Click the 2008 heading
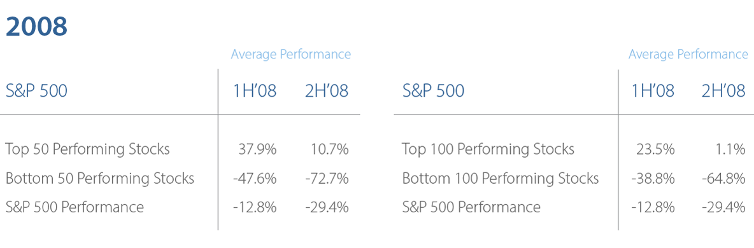Viewport: 754px width, 248px height. click(36, 27)
